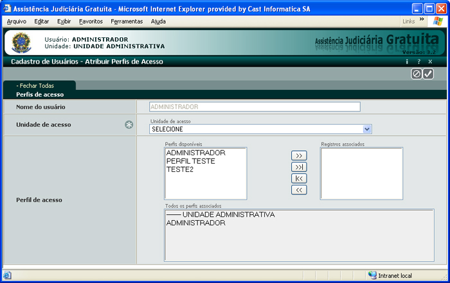Click the 'Fechar Todas' tab
The image size is (450, 283).
[x=36, y=85]
